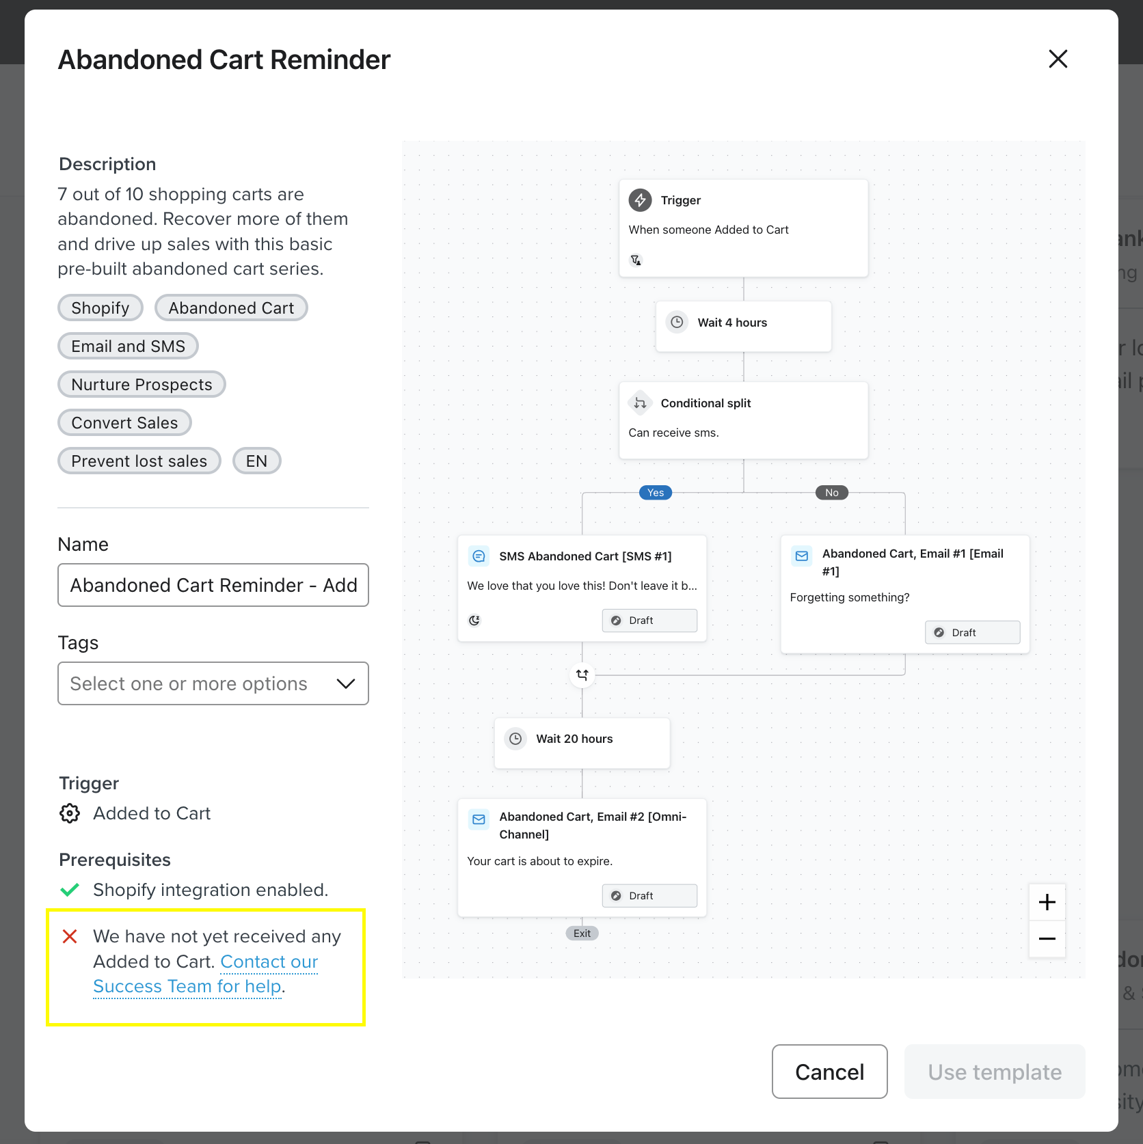
Task: Click the Email #2 envelope icon
Action: 479,819
